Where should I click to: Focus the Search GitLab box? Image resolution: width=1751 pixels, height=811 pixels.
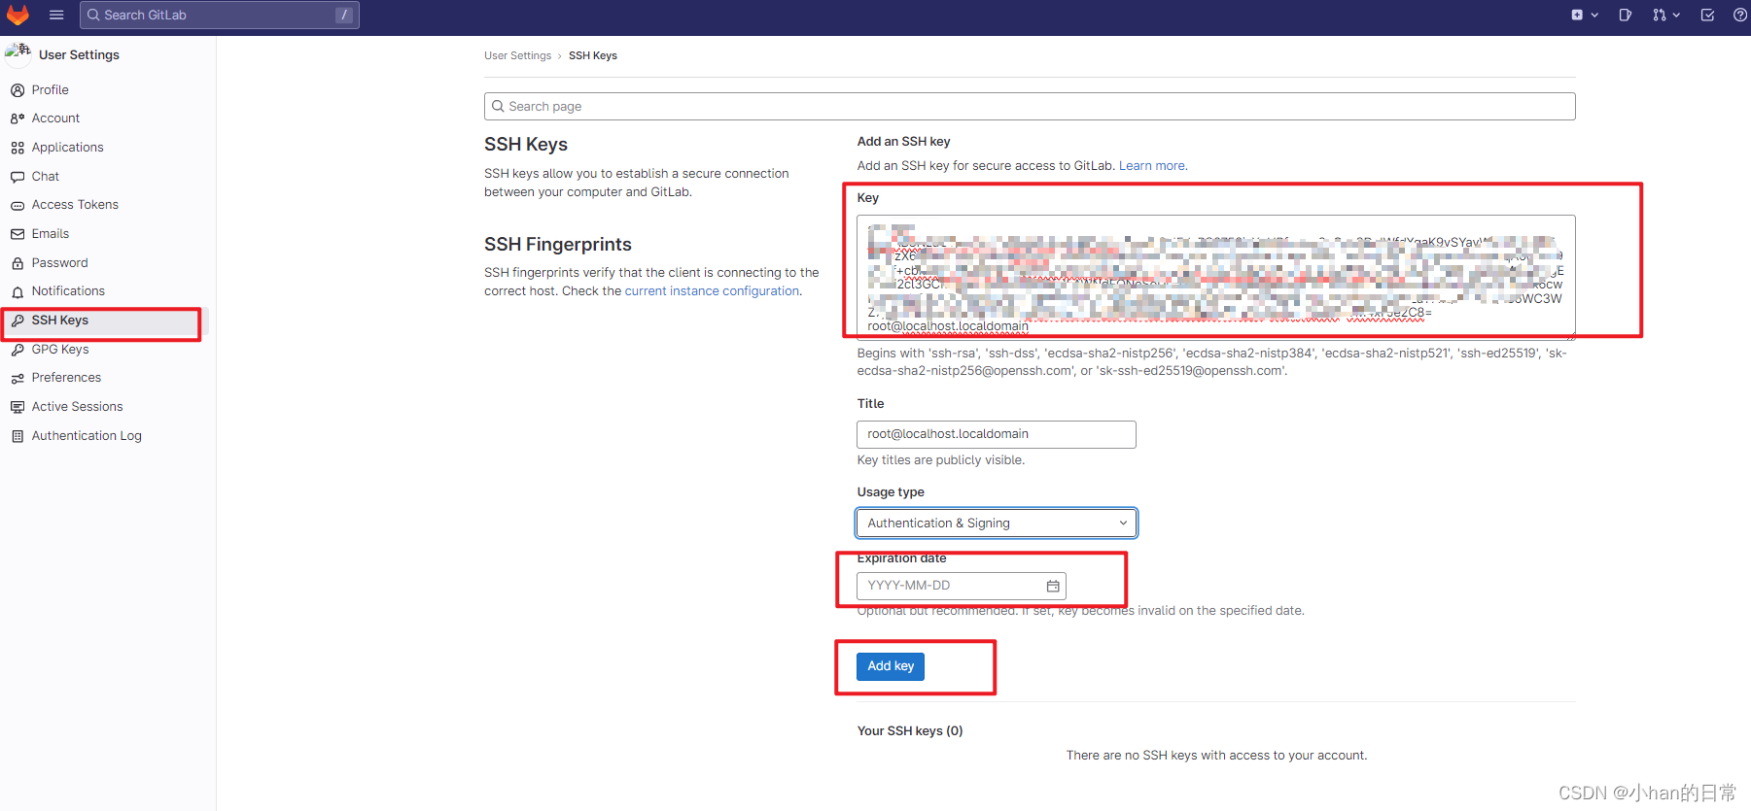tap(220, 15)
